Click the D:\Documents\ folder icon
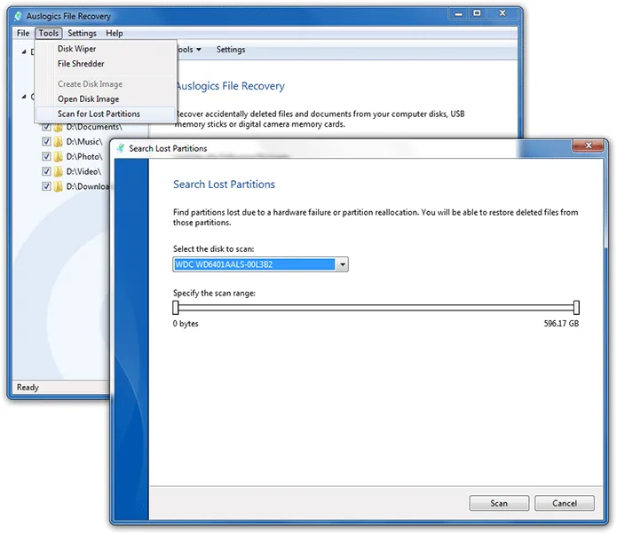The width and height of the screenshot is (617, 534). [59, 128]
